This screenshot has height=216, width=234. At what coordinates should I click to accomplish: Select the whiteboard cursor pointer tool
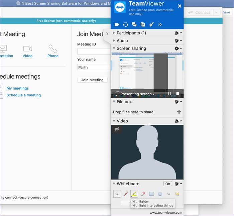point(117,194)
